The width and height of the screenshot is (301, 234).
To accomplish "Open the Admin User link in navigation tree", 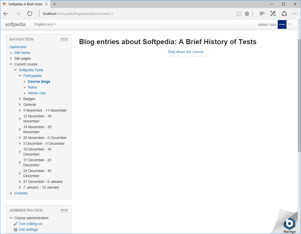I will coord(37,93).
